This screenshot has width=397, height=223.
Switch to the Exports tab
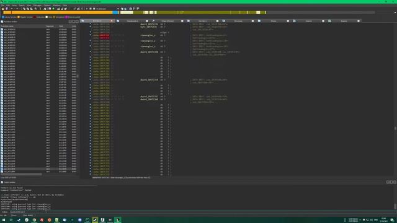(344, 21)
